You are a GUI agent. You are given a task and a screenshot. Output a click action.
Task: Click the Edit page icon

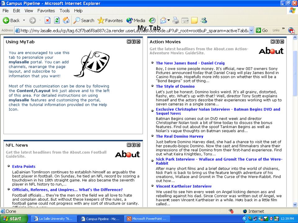[185, 20]
